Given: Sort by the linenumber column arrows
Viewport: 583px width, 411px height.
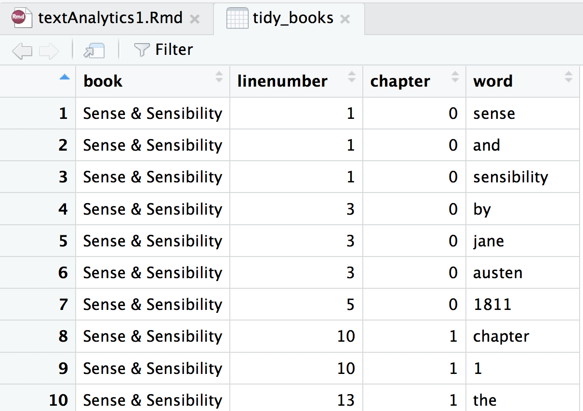Looking at the screenshot, I should tap(352, 77).
